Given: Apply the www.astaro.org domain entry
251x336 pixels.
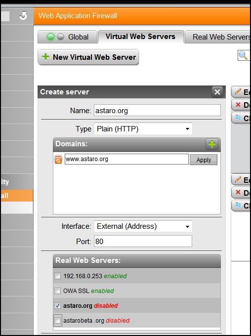Looking at the screenshot, I should pos(204,160).
